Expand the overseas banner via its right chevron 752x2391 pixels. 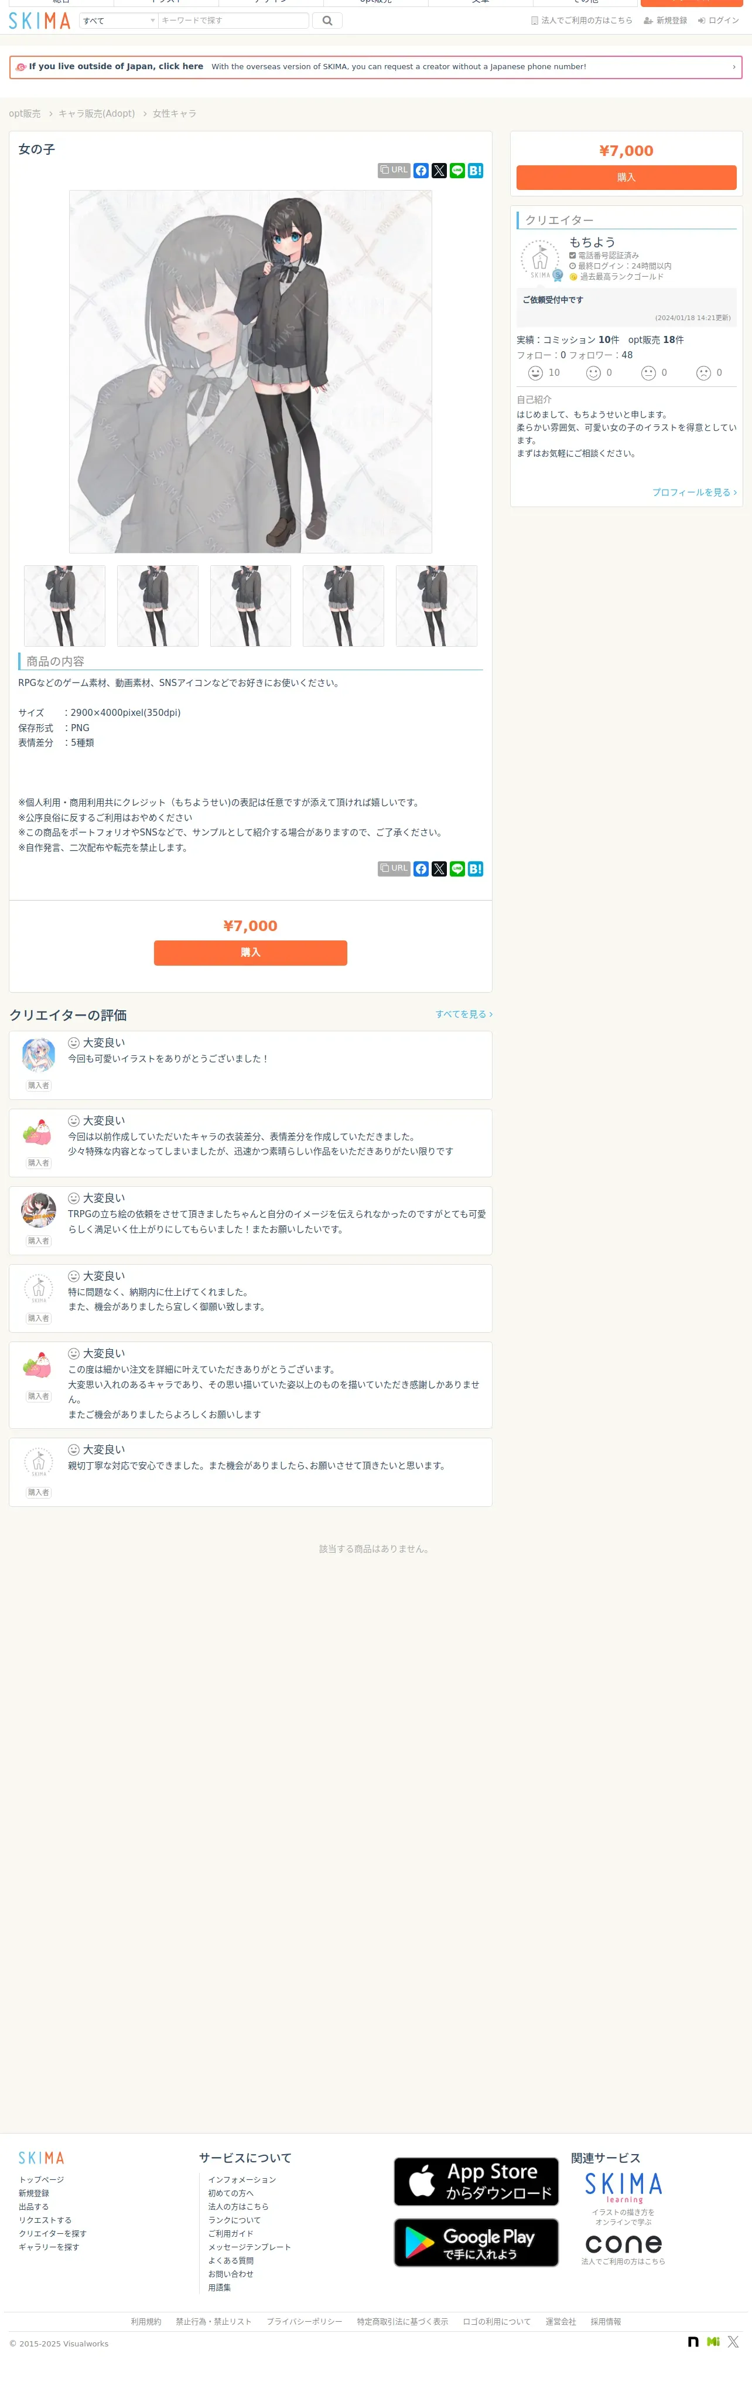click(733, 67)
